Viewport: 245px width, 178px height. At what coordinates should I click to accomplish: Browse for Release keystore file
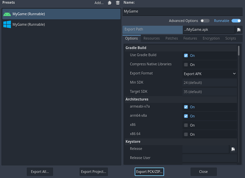click(233, 149)
